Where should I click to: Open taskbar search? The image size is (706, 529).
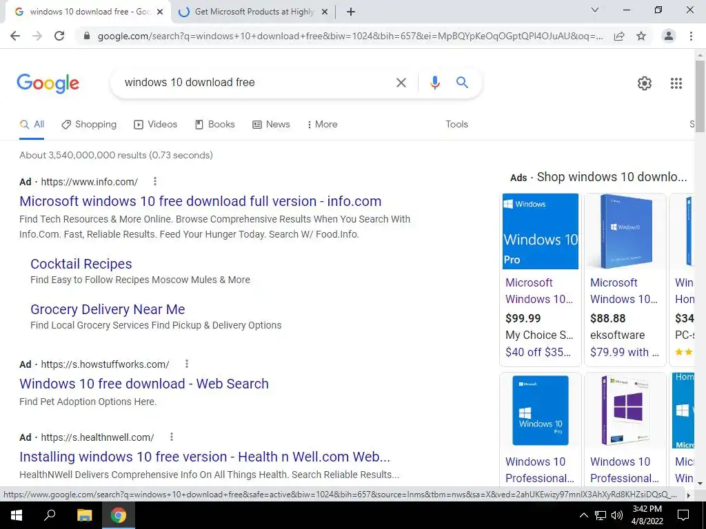[x=50, y=515]
